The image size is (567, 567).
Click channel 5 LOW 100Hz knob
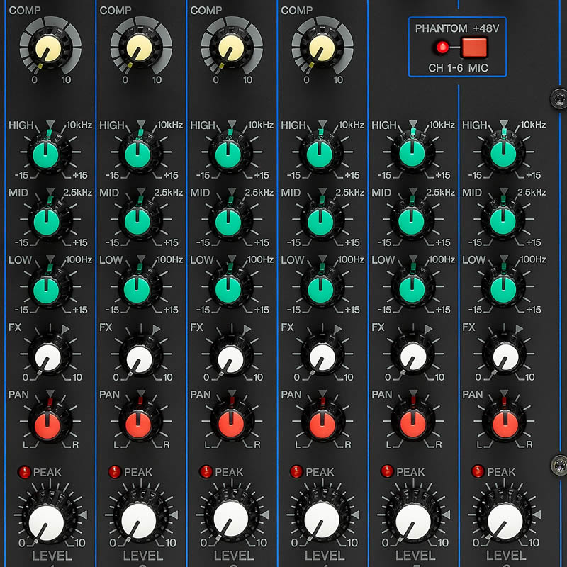(412, 290)
